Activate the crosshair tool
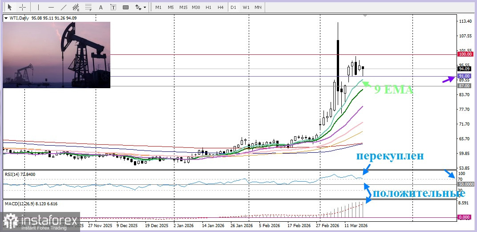Screen dimensions: 477x232 [x=22, y=7]
